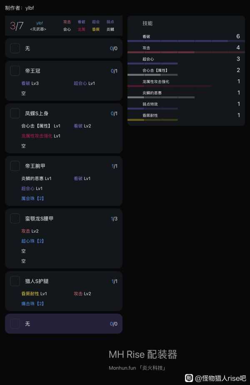The image size is (250, 385).
Task: Select the 蛮颚龙S腰甲 checkbox
Action: [15, 218]
